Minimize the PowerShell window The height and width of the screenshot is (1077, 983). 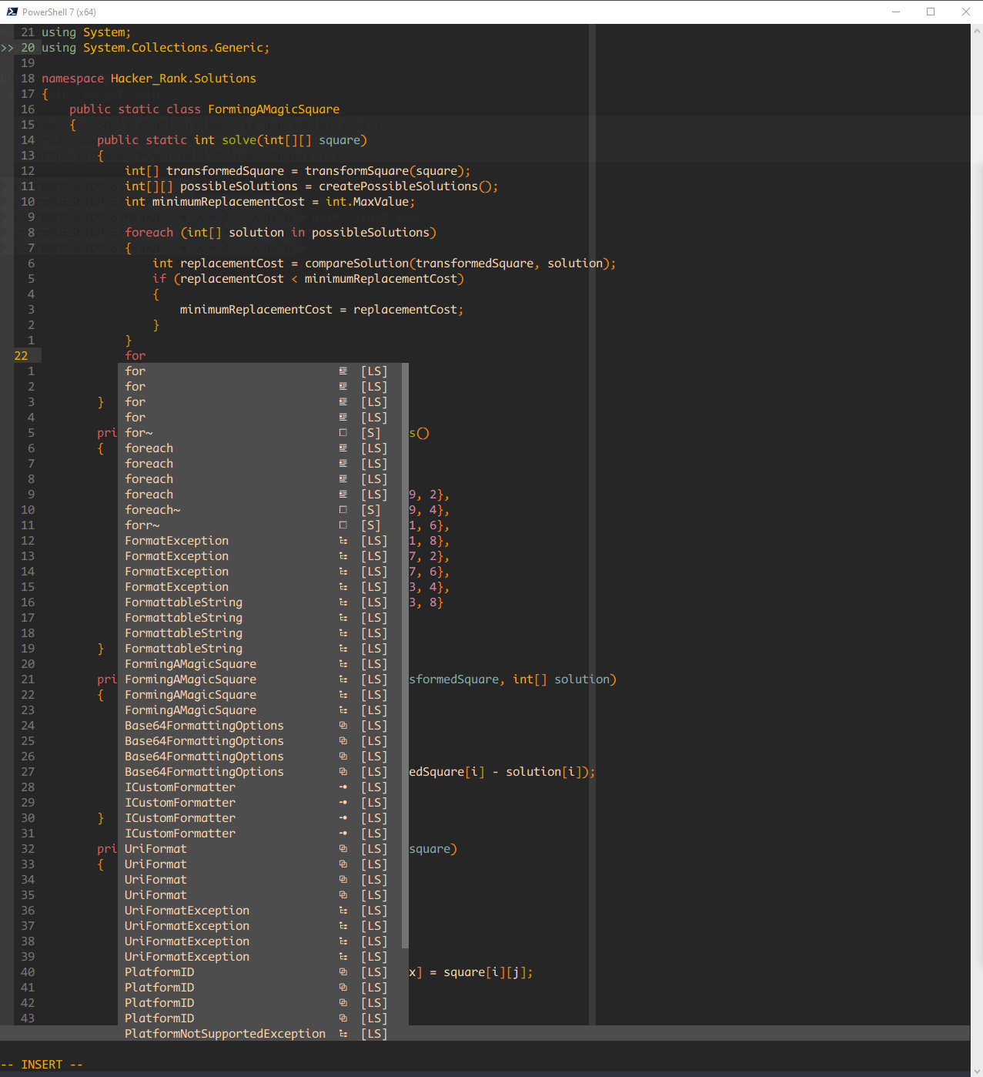(894, 12)
